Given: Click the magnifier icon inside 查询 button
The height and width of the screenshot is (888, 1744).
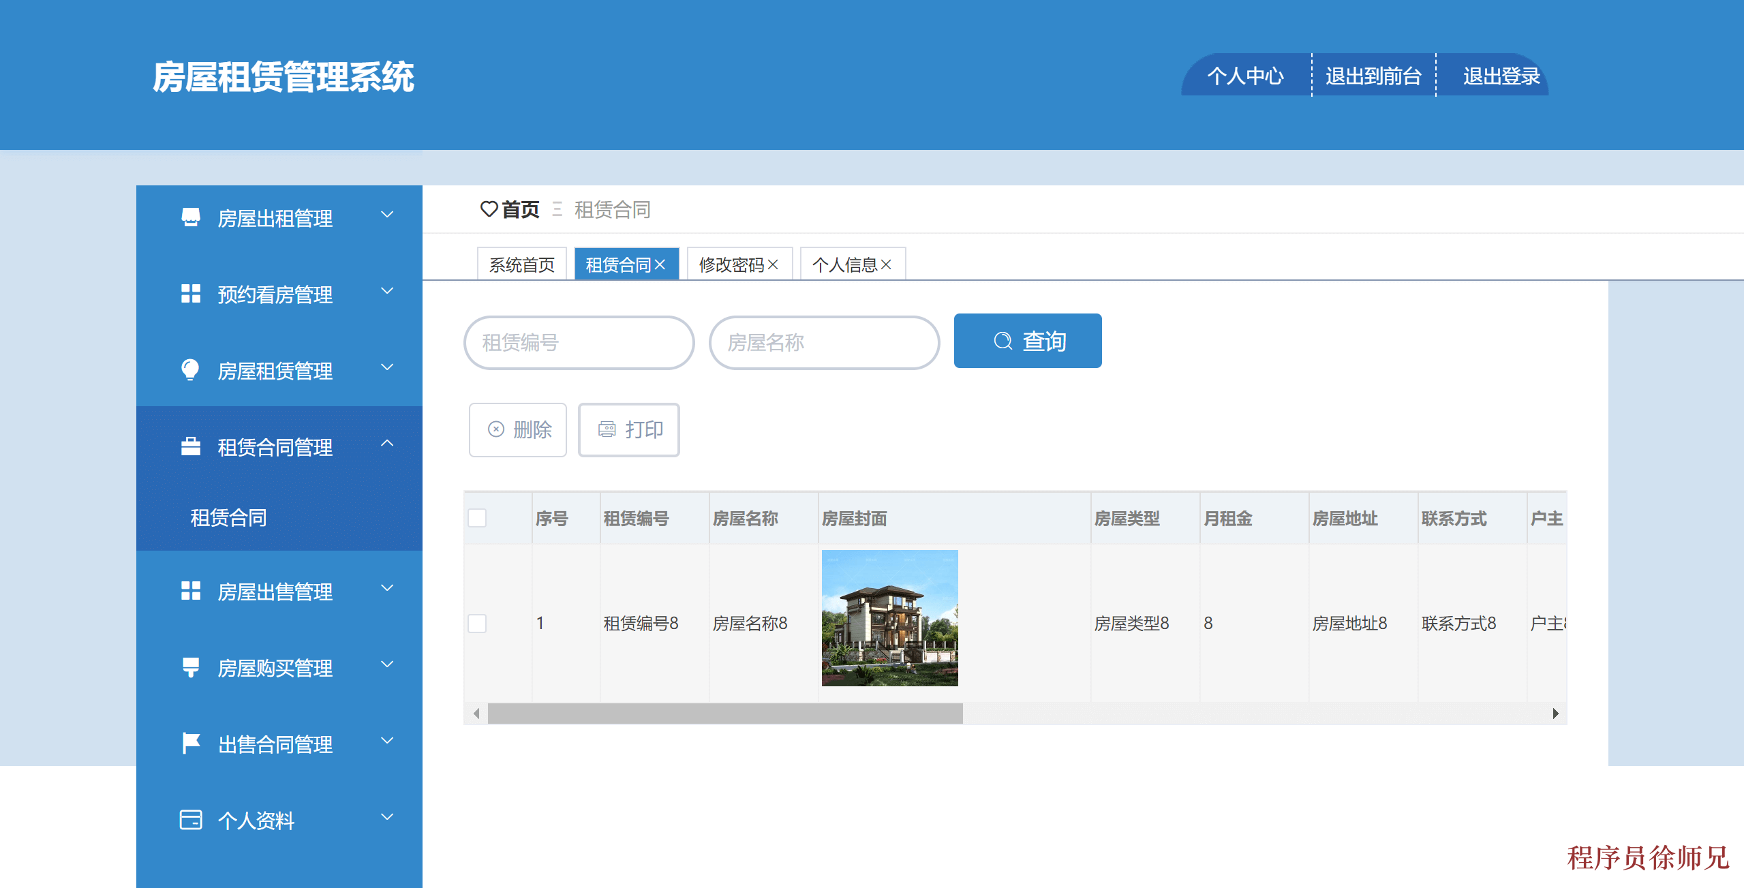Looking at the screenshot, I should [1002, 341].
